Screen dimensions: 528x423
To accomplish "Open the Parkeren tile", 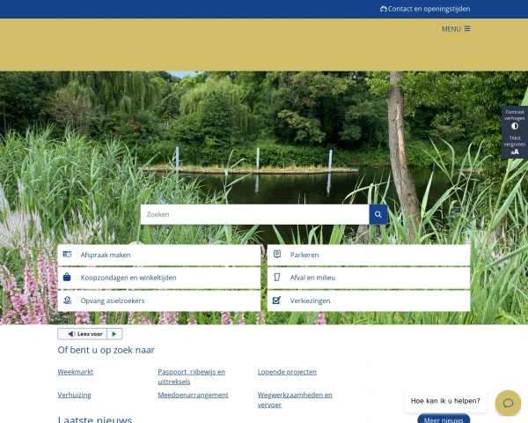I will (369, 255).
